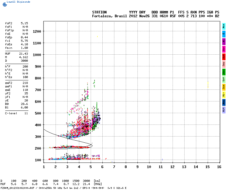Viewport: 234px width, 190px height.
Task: Click the bottom MUF value 8.7
Action: point(66,184)
